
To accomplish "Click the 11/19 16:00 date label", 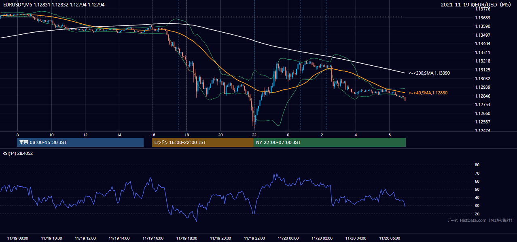I will (153, 238).
